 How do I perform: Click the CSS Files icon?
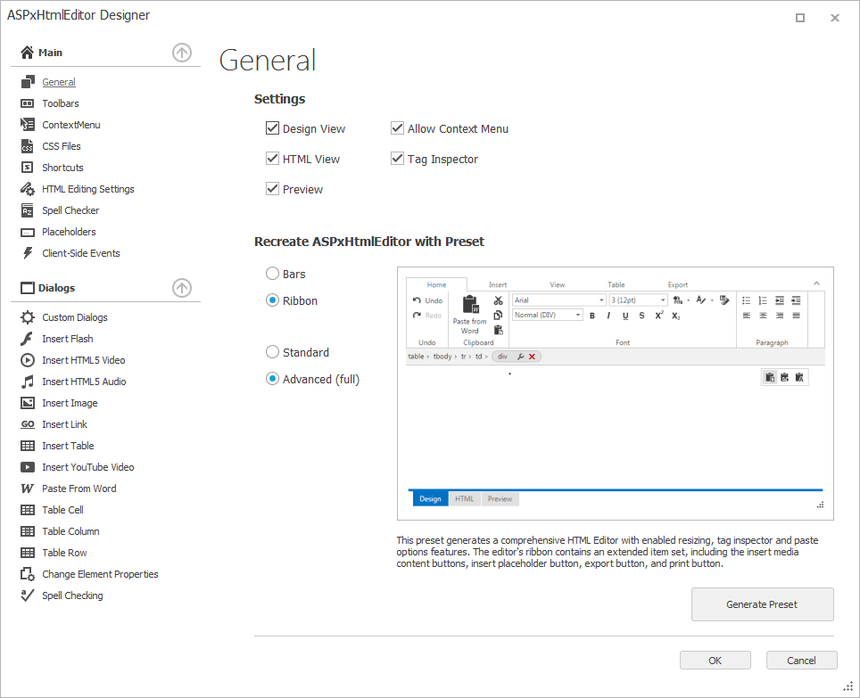(28, 146)
